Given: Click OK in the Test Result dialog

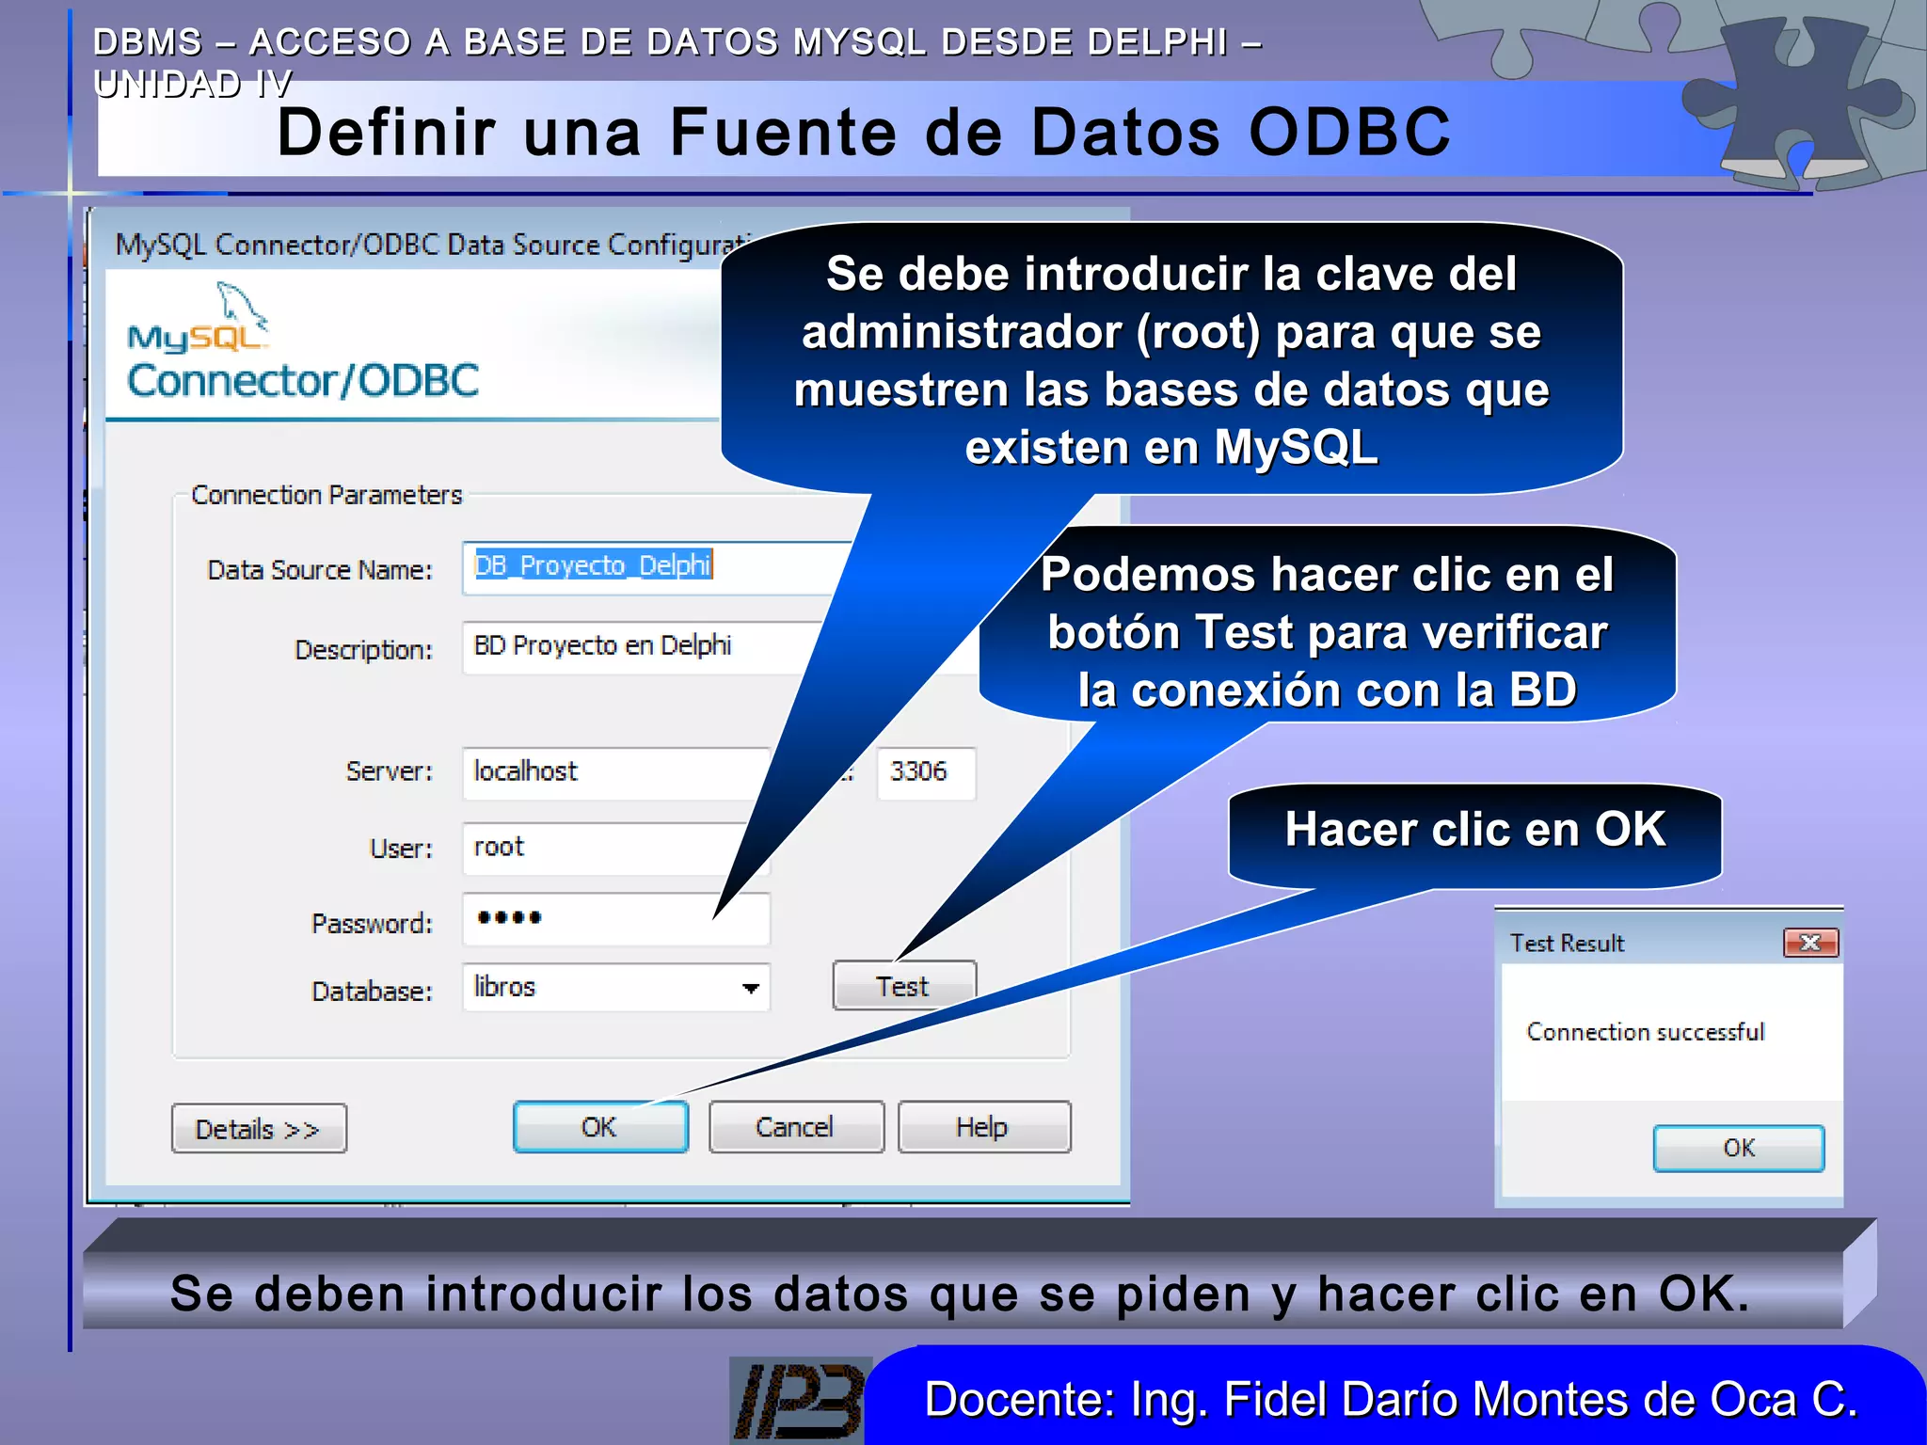Looking at the screenshot, I should pos(1739,1149).
